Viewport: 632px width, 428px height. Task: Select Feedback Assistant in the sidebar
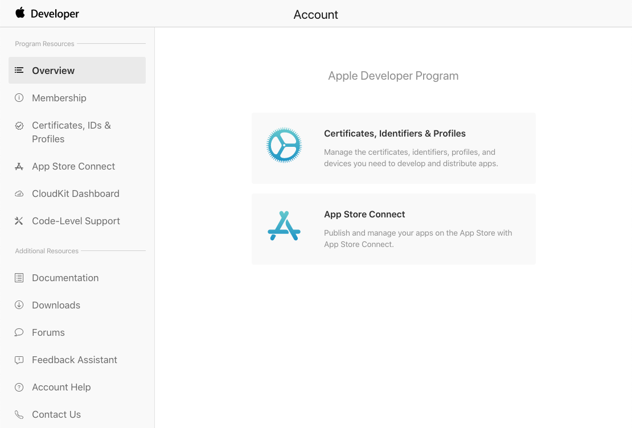coord(77,360)
